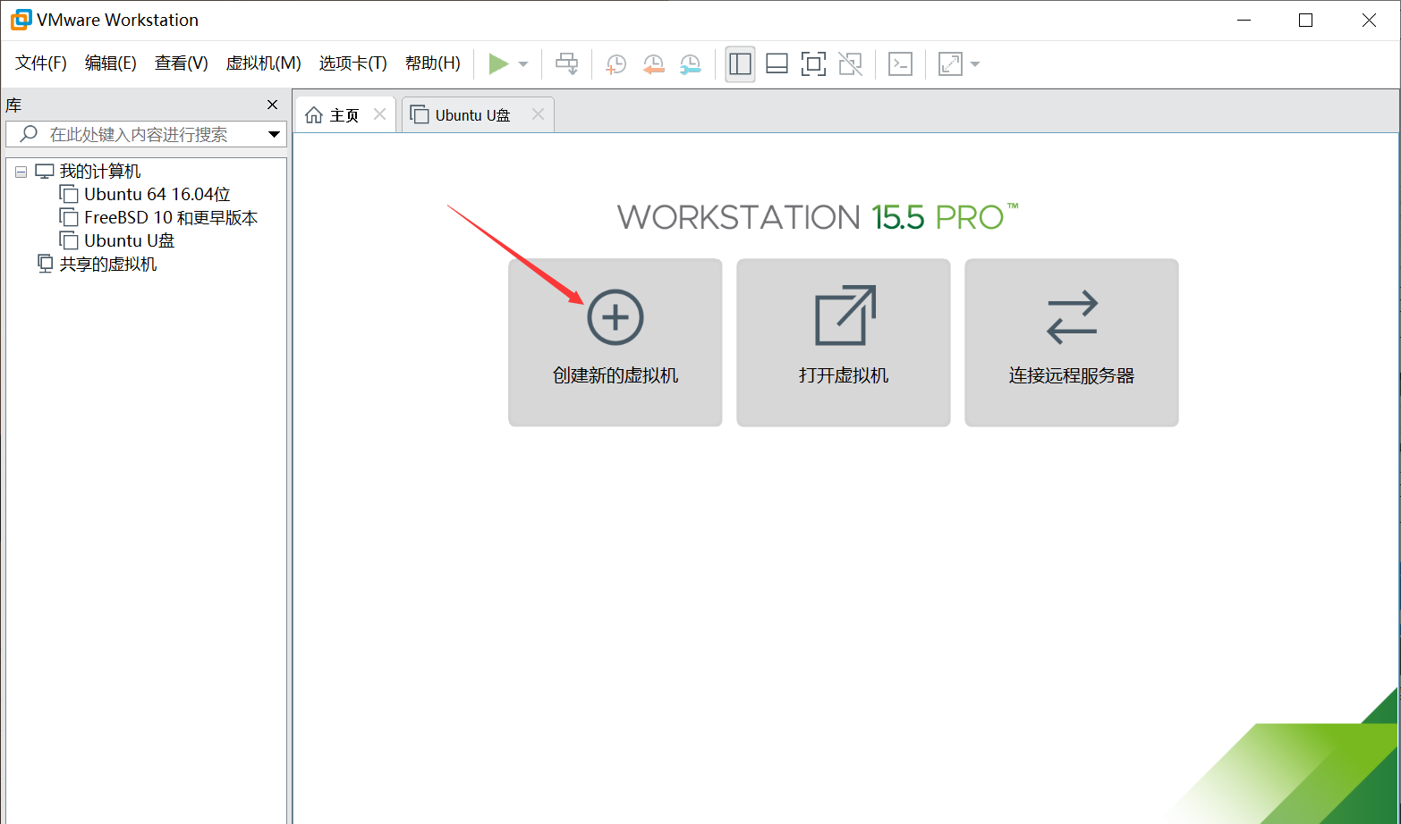Maximize the VMware Workstation window
1401x824 pixels.
(x=1305, y=20)
